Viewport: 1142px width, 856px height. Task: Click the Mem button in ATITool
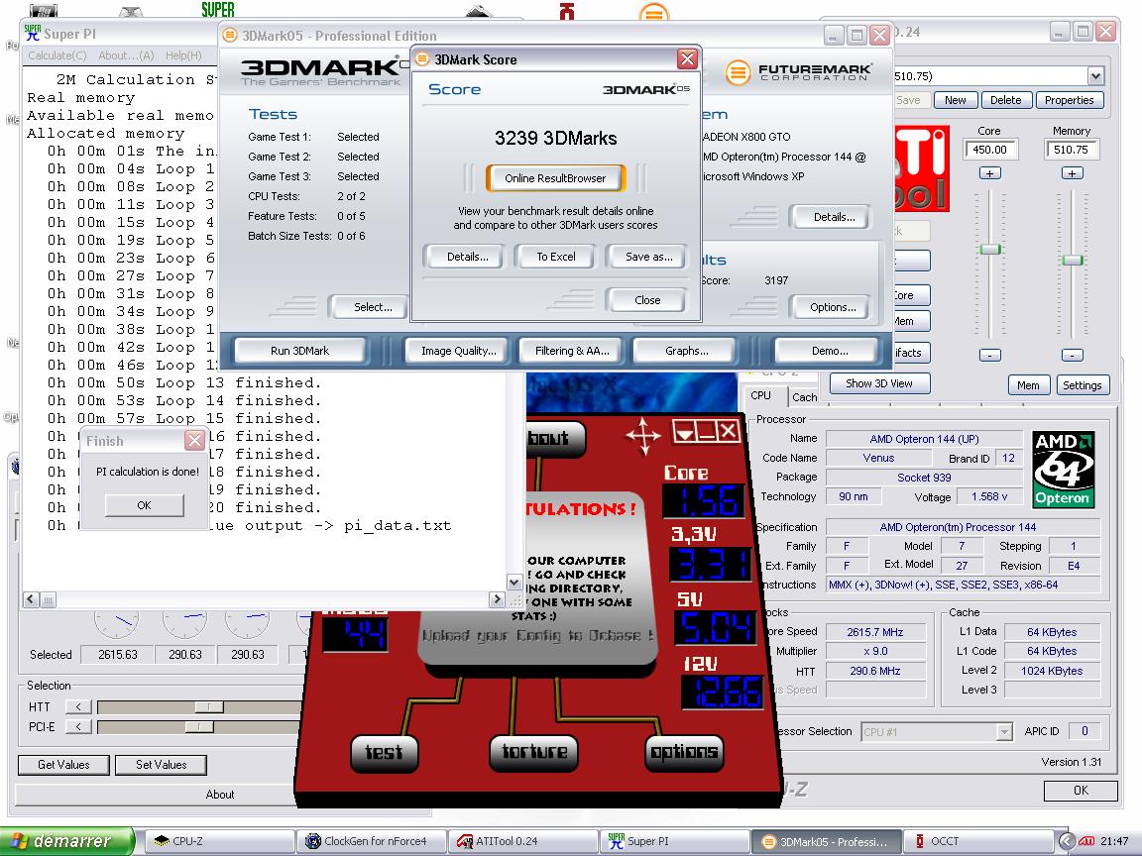[1028, 385]
